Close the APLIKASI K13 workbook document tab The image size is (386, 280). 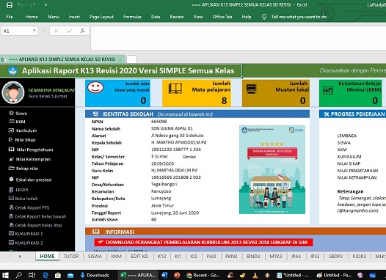120,59
